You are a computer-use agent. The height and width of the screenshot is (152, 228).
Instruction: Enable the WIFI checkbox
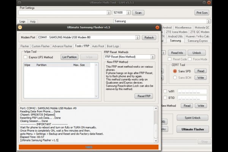pyautogui.click(x=165, y=91)
